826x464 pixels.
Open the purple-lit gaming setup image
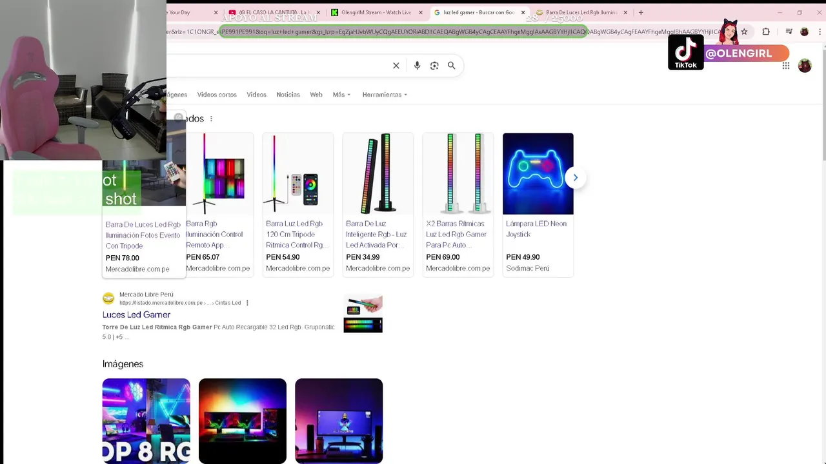[339, 421]
